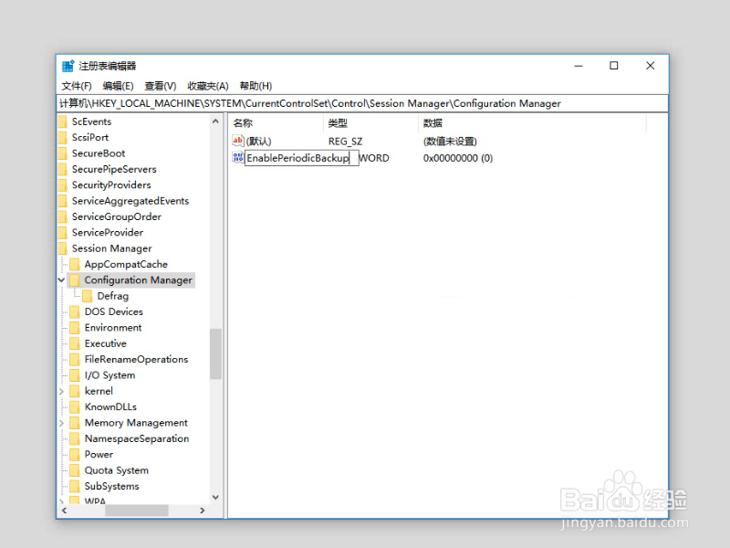The image size is (730, 548).
Task: Click the Registry Editor title bar icon
Action: [x=68, y=65]
